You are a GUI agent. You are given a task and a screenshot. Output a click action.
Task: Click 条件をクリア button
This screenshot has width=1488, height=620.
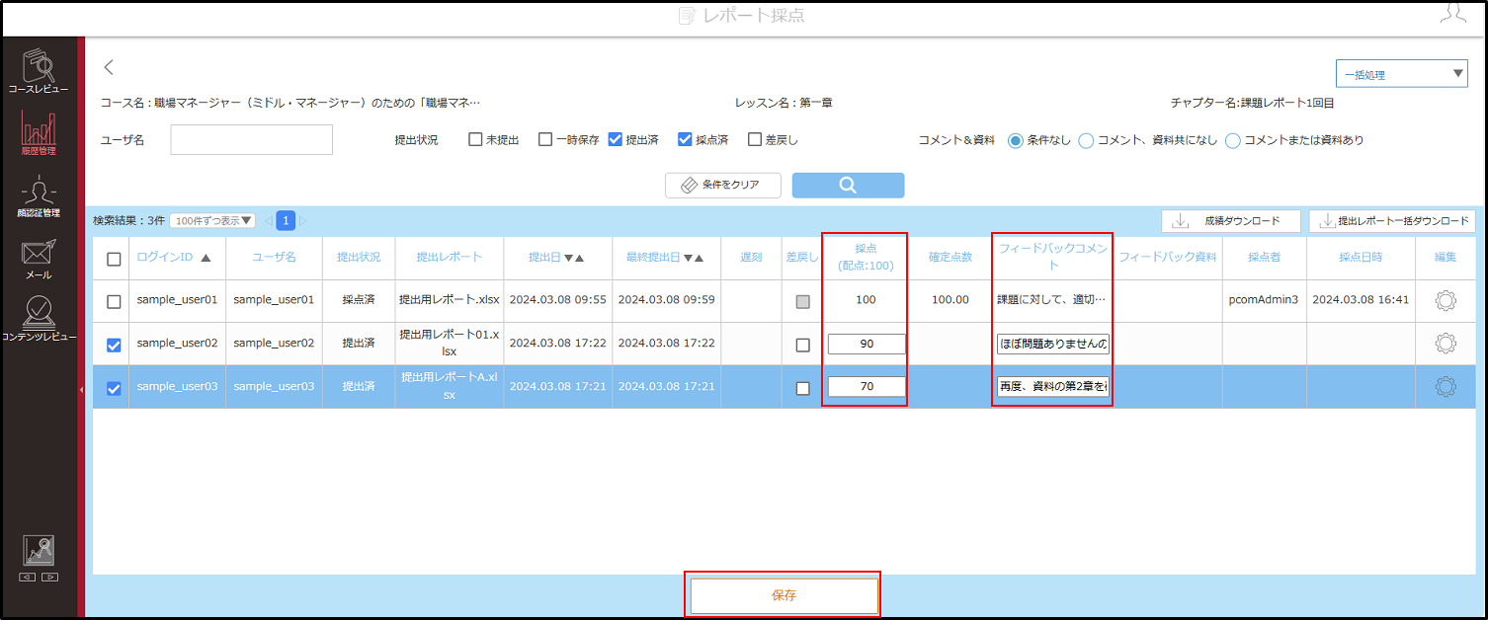723,185
